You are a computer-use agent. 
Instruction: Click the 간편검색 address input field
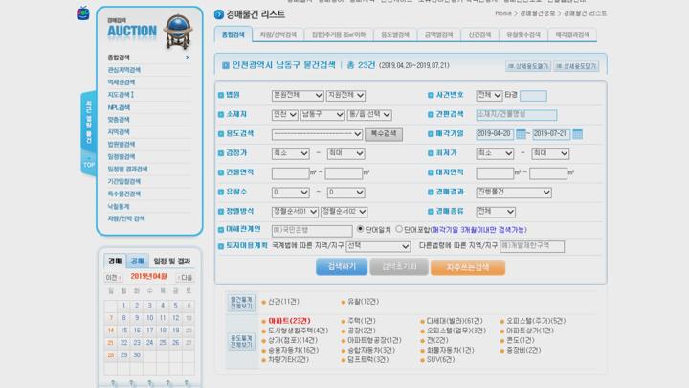(517, 115)
